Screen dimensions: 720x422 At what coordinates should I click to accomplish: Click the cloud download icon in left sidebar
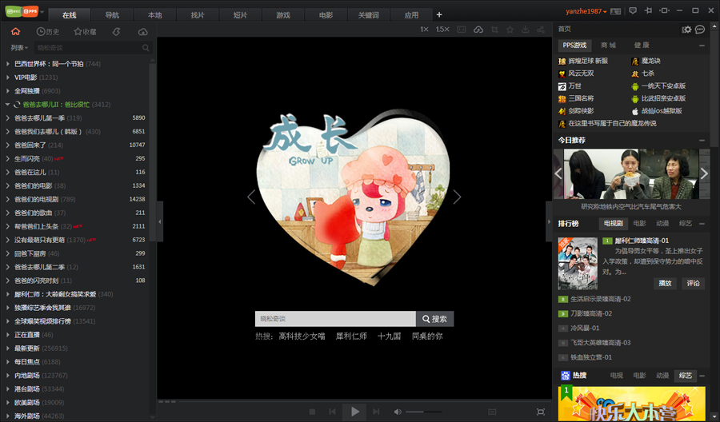tap(142, 31)
